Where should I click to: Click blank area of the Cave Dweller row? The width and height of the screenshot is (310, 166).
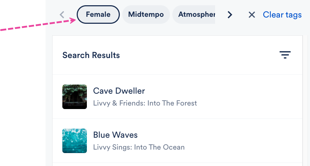point(247,97)
